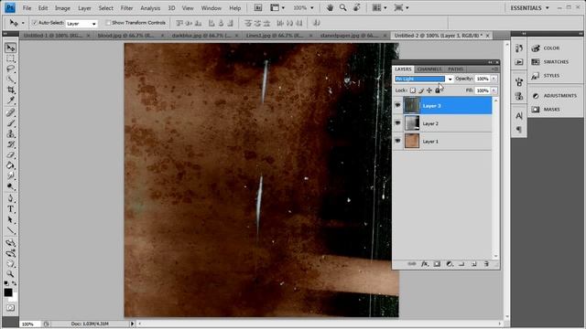Select the Dodge tool
This screenshot has height=329, width=586.
(10, 186)
